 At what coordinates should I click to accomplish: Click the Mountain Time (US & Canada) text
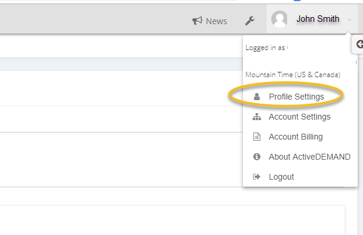(293, 75)
